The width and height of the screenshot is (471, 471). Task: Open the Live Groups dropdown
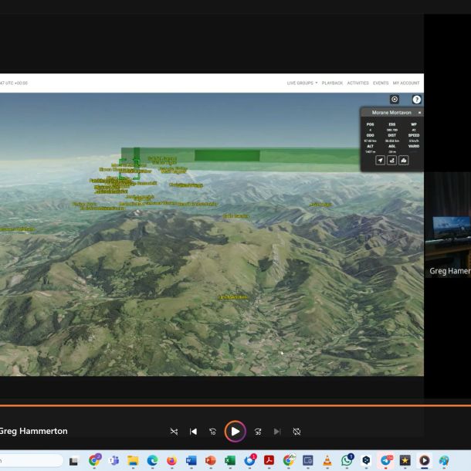tap(301, 83)
